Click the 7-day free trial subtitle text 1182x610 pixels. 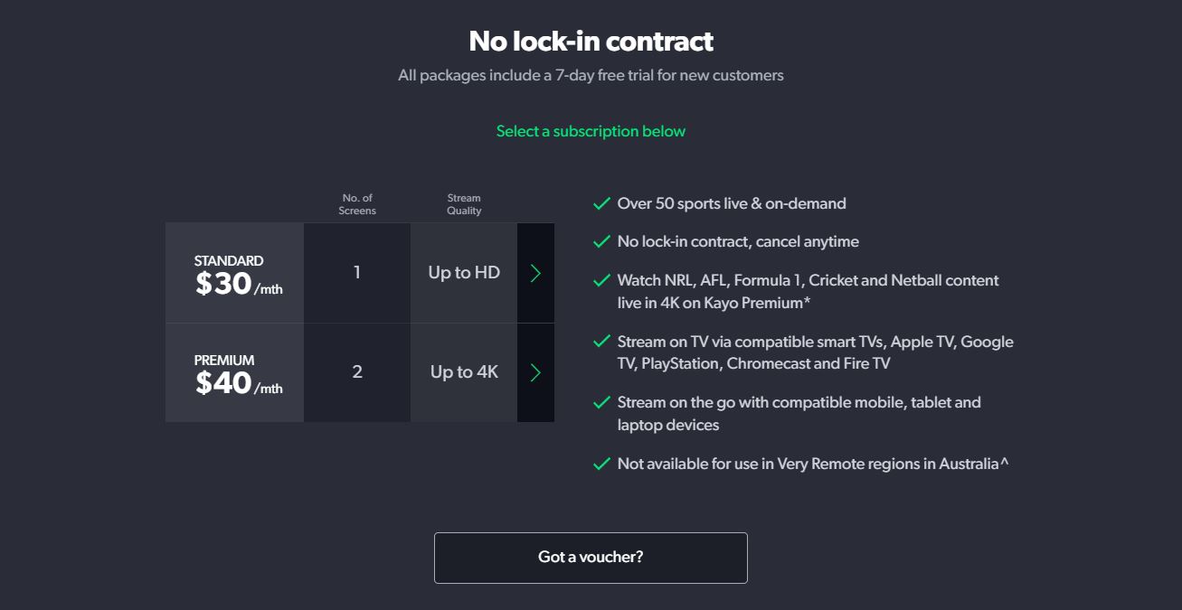point(591,75)
